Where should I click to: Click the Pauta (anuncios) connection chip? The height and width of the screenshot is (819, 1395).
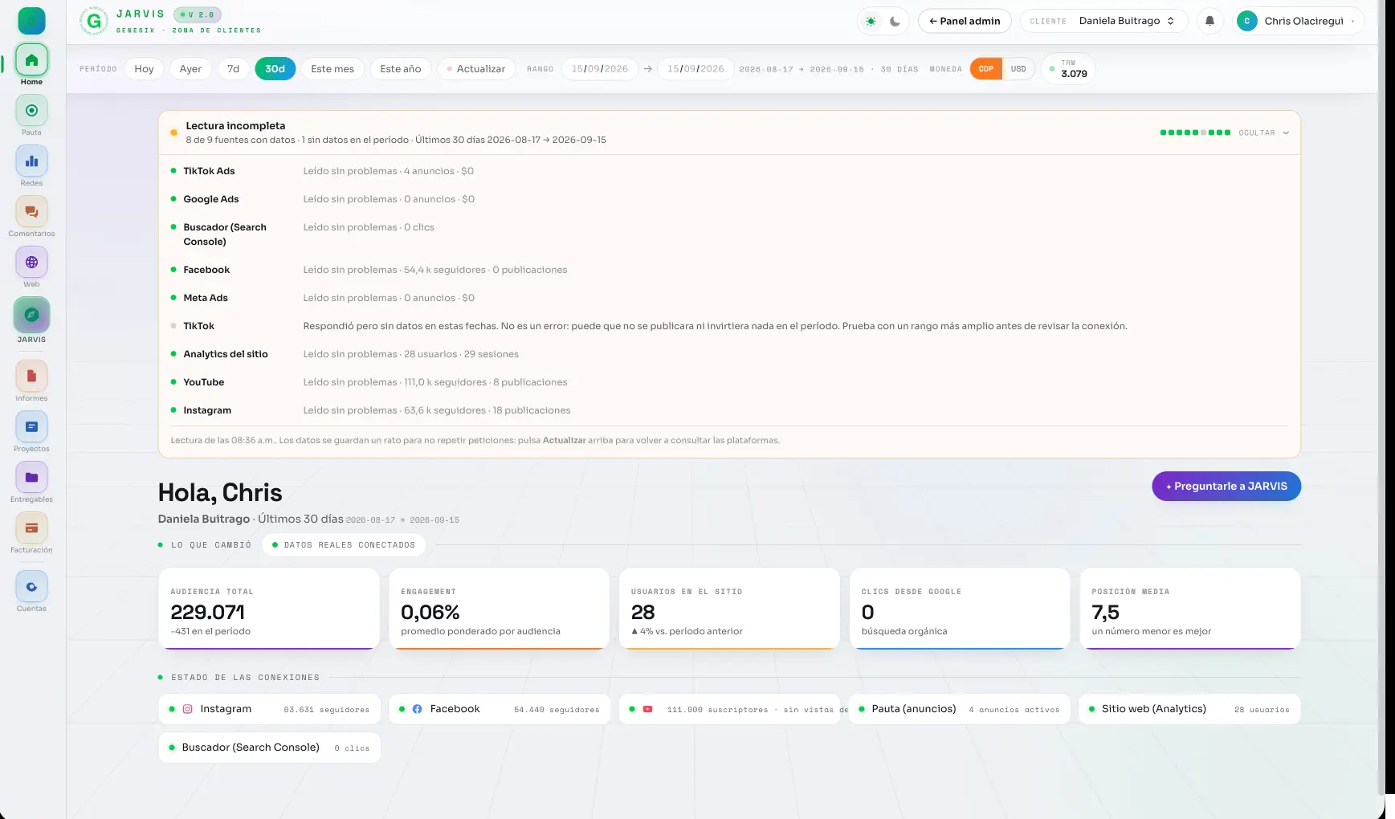coord(960,709)
